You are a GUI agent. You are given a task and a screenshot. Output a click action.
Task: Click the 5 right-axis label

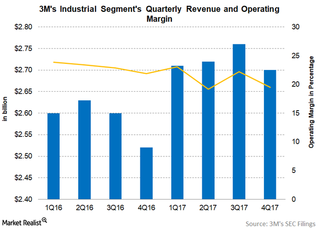tap(294, 170)
